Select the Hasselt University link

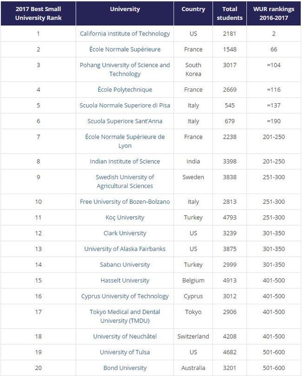pyautogui.click(x=125, y=281)
